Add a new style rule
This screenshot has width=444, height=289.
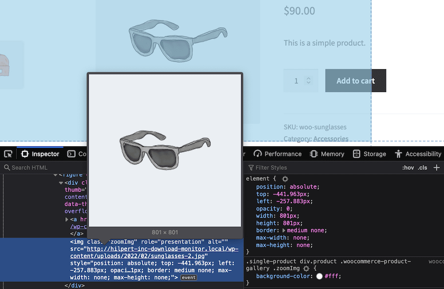[436, 168]
